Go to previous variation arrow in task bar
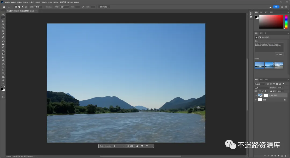 click(114, 146)
